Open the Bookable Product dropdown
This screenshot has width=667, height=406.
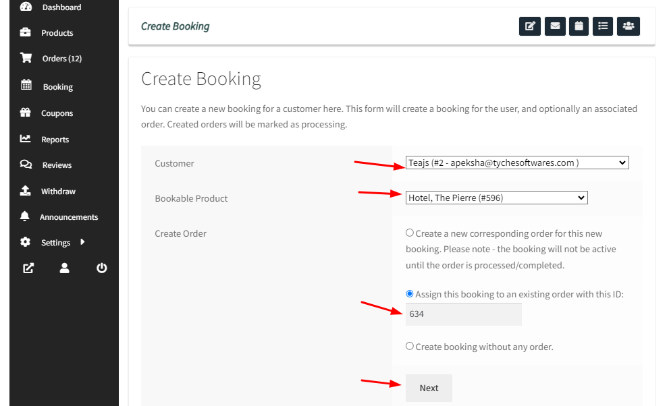496,198
